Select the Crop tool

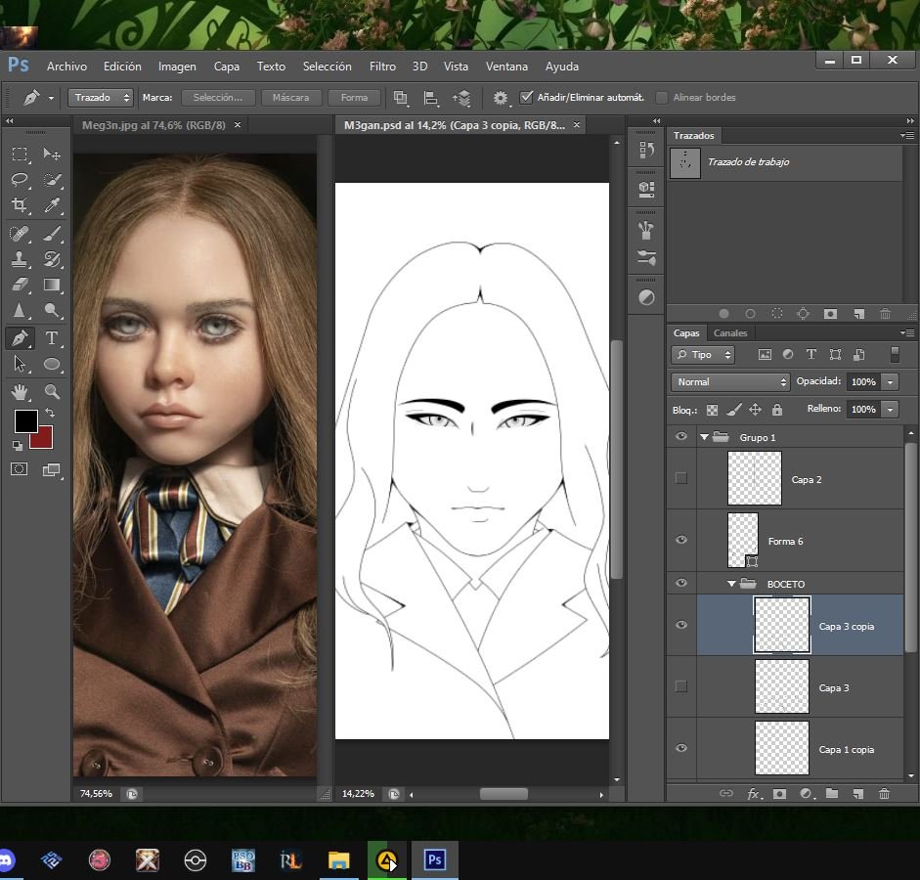pyautogui.click(x=20, y=204)
